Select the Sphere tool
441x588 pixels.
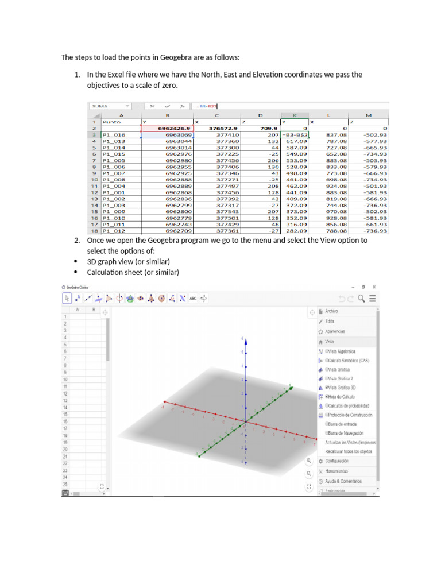click(161, 298)
